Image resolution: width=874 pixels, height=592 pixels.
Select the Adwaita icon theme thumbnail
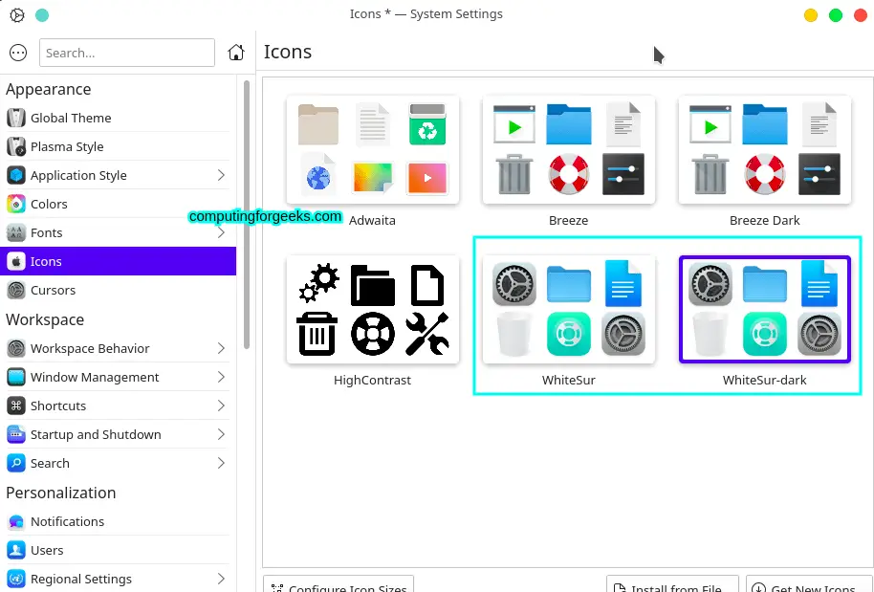(372, 149)
